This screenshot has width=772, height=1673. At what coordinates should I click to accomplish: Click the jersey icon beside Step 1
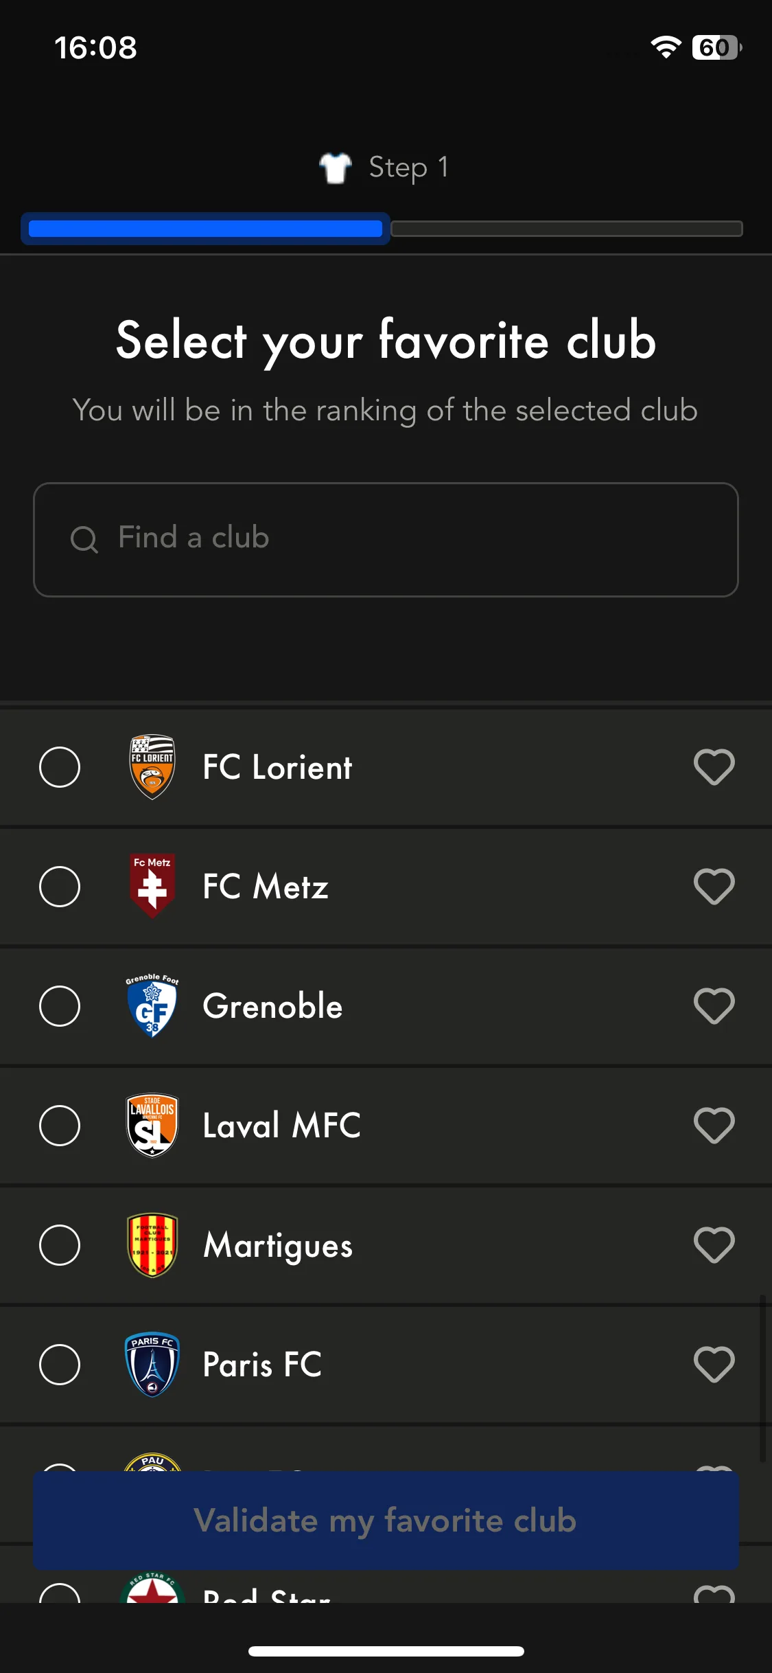point(336,168)
